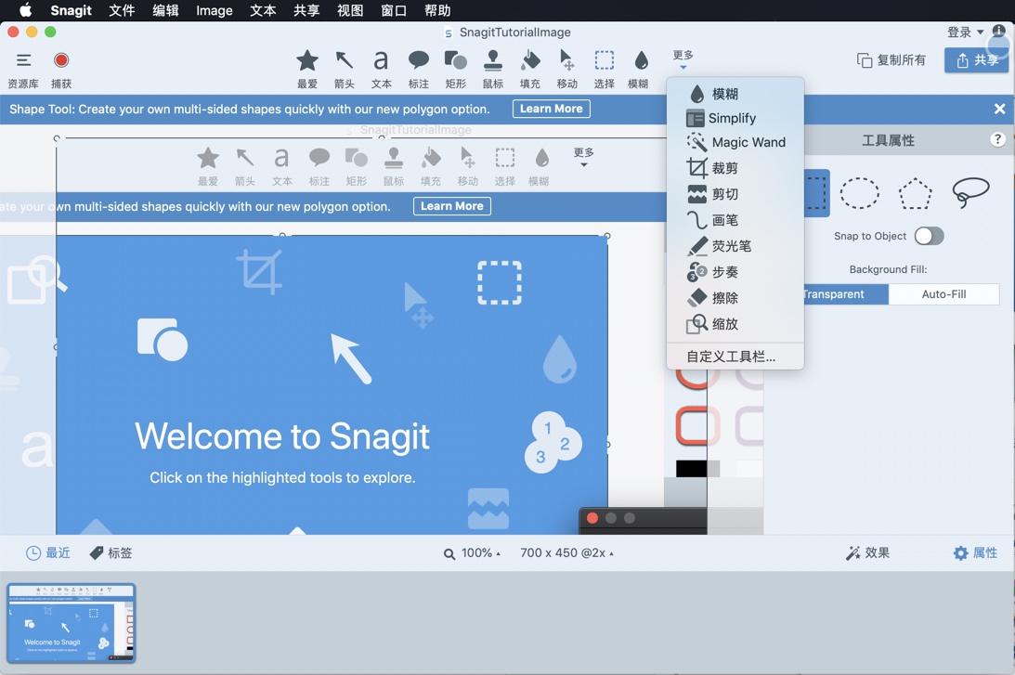The height and width of the screenshot is (675, 1015).
Task: Choose 画笔 pen from the menu
Action: pos(735,220)
